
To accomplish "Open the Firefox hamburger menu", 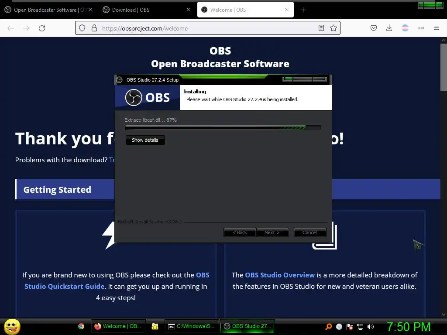I will pyautogui.click(x=437, y=28).
